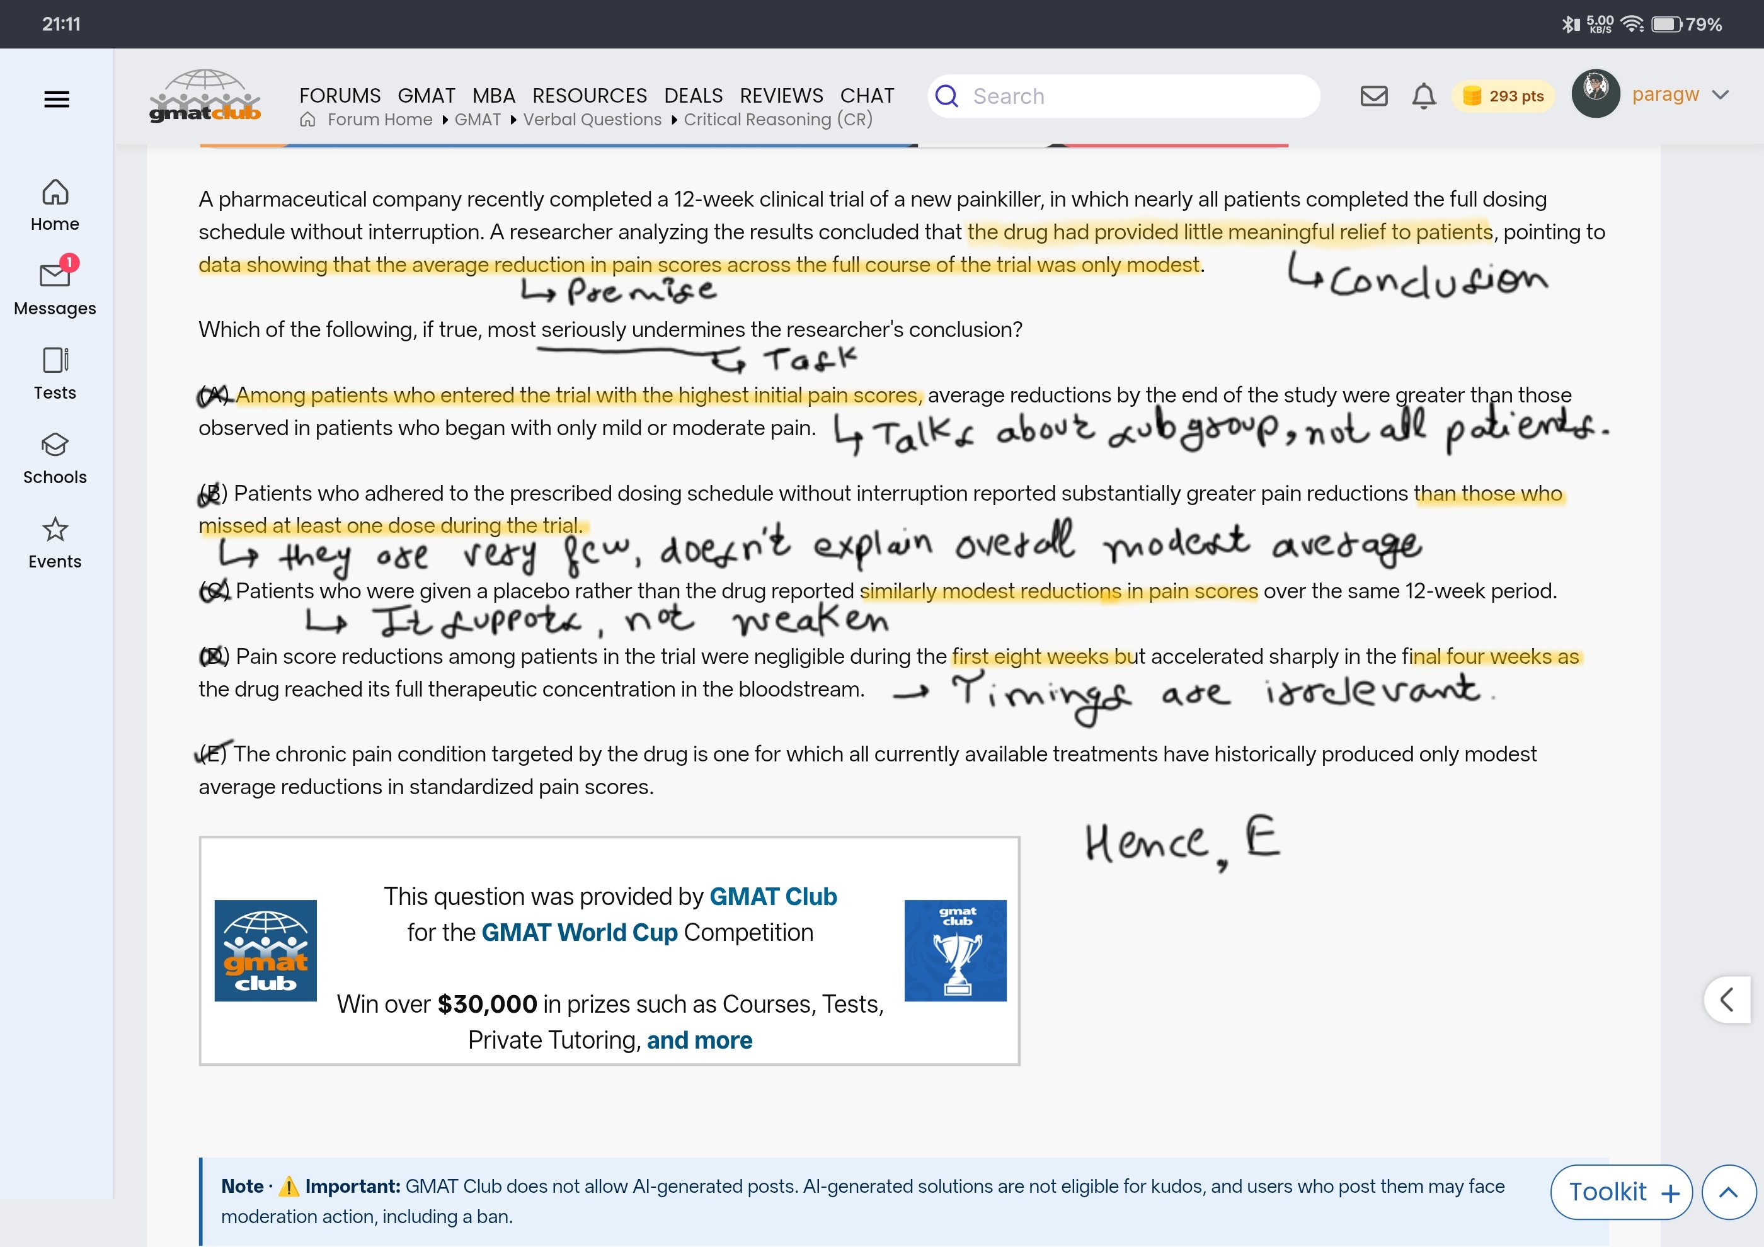Viewport: 1764px width, 1247px height.
Task: Click the paragw profile avatar
Action: 1596,94
